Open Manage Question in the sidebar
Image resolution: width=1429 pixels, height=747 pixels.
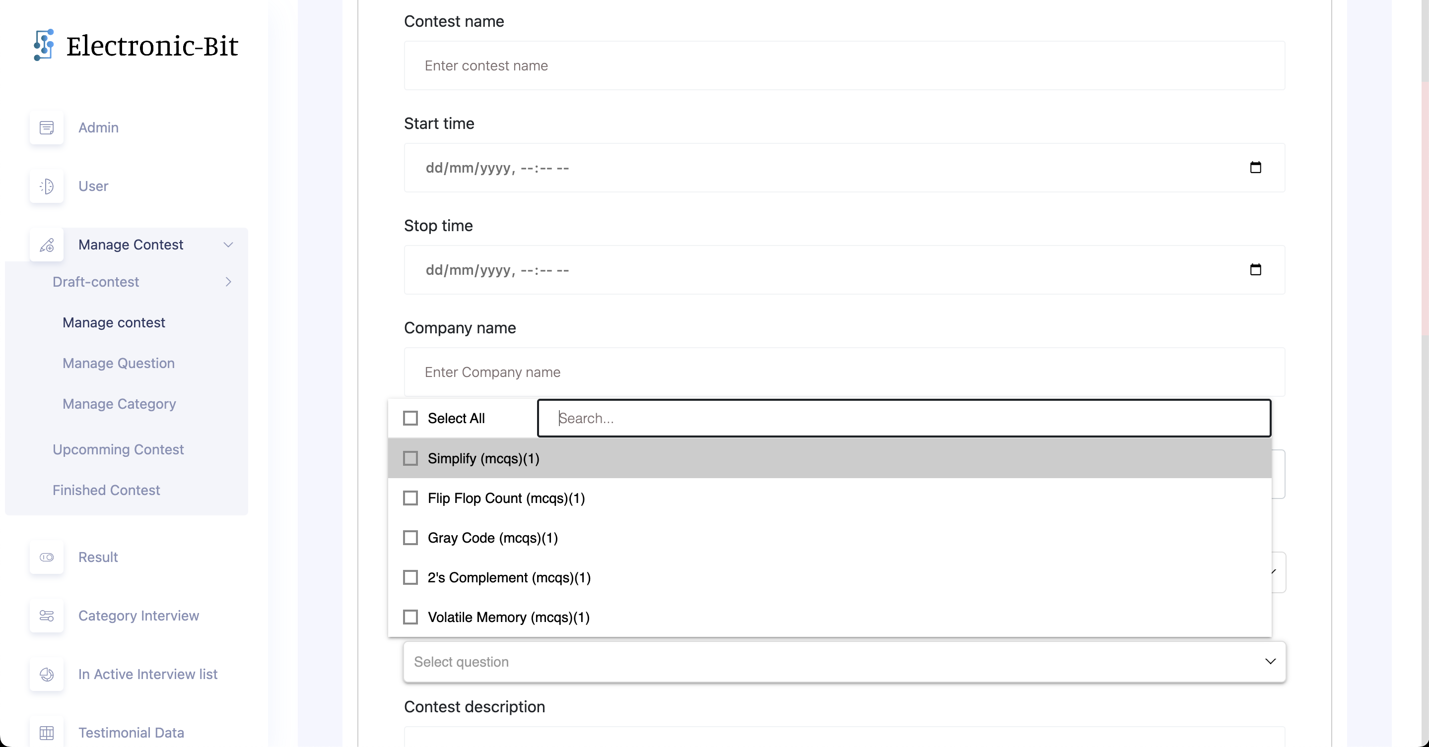pyautogui.click(x=118, y=363)
